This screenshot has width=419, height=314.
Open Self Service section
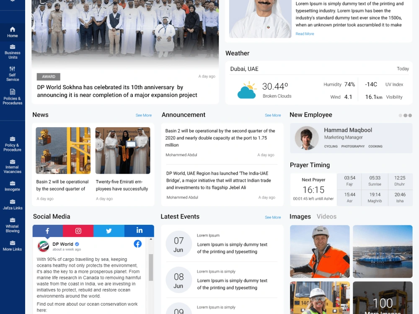(x=12, y=74)
